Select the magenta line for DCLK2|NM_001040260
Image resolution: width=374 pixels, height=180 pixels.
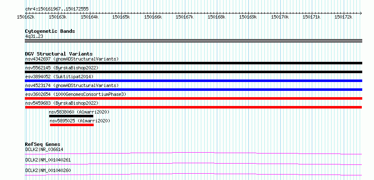(193, 174)
